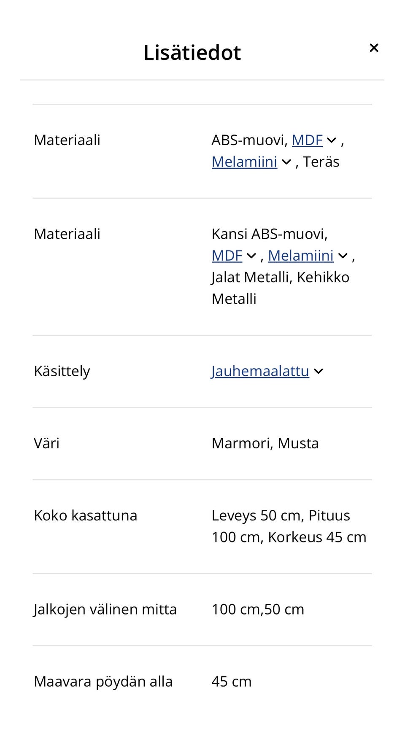Screen dimensions: 405x736
Task: Click the Väri value Marmori, Musta
Action: tap(265, 443)
